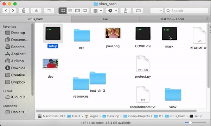This screenshot has width=211, height=126.
Task: Go back with the left arrow button
Action: (x=6, y=10)
